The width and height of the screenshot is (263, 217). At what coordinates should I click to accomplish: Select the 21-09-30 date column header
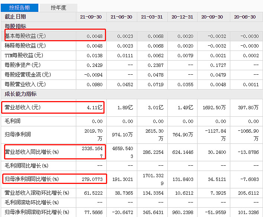91,17
